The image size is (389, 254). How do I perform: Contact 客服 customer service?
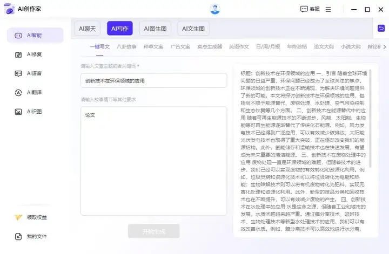(x=310, y=9)
